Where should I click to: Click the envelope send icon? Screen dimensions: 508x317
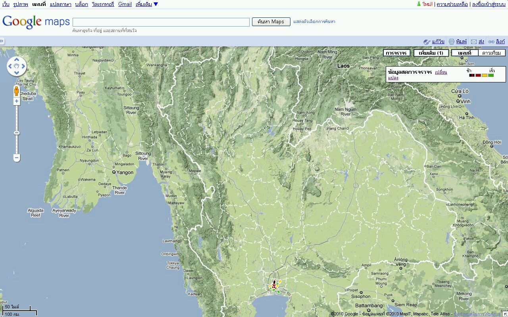click(x=473, y=42)
